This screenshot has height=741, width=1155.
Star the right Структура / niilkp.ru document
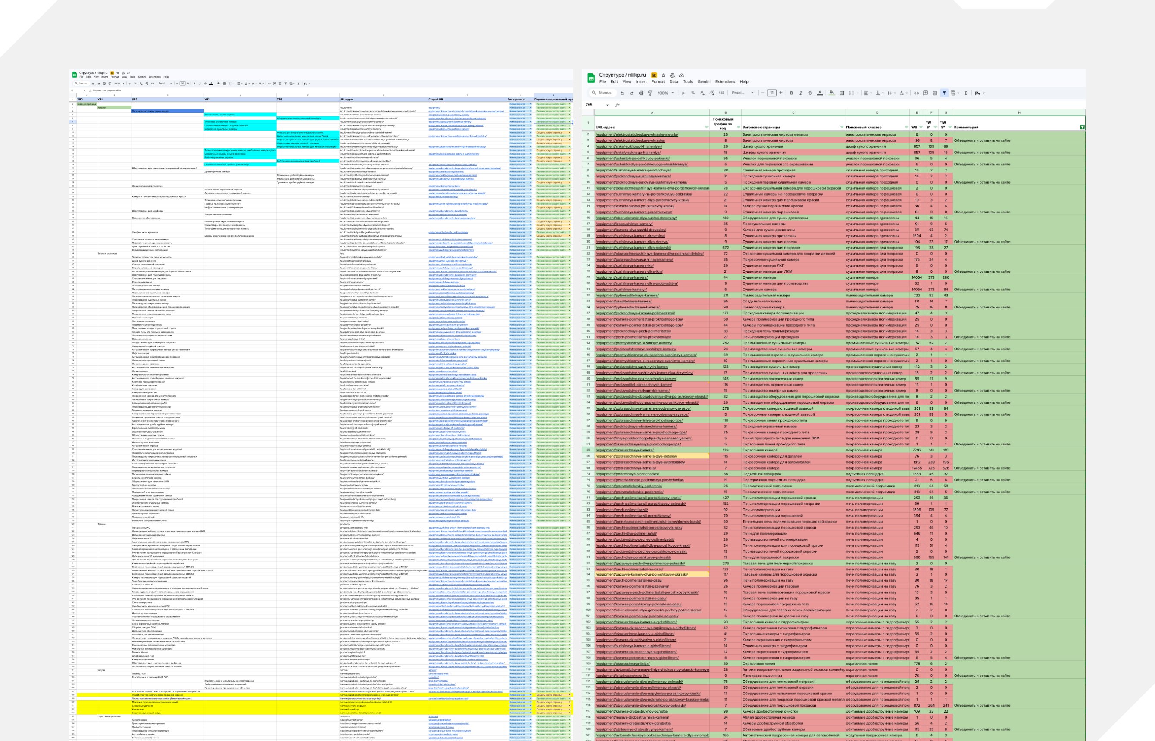point(663,75)
